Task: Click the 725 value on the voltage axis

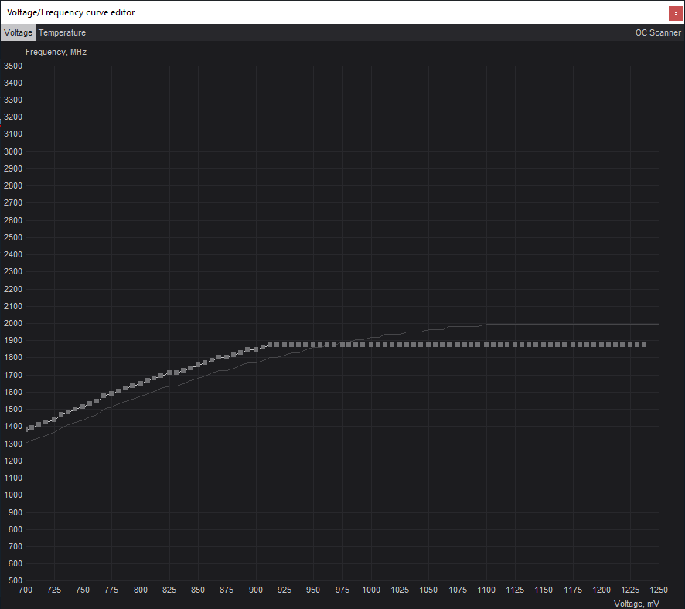Action: 54,590
